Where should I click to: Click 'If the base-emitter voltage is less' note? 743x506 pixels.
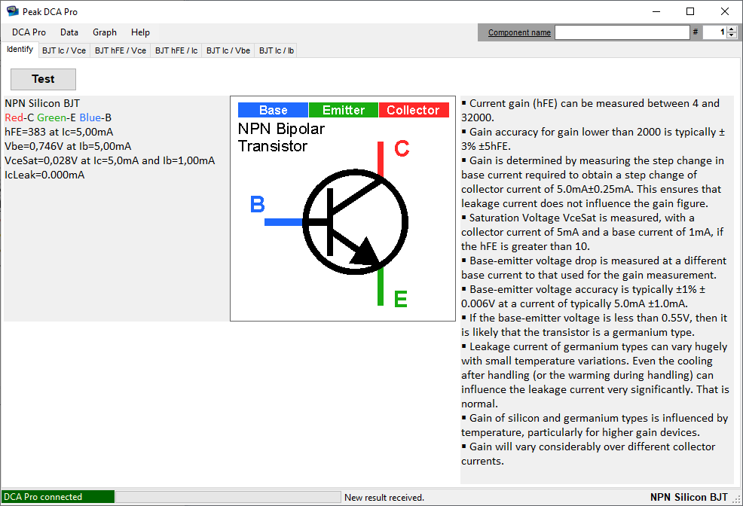[595, 325]
